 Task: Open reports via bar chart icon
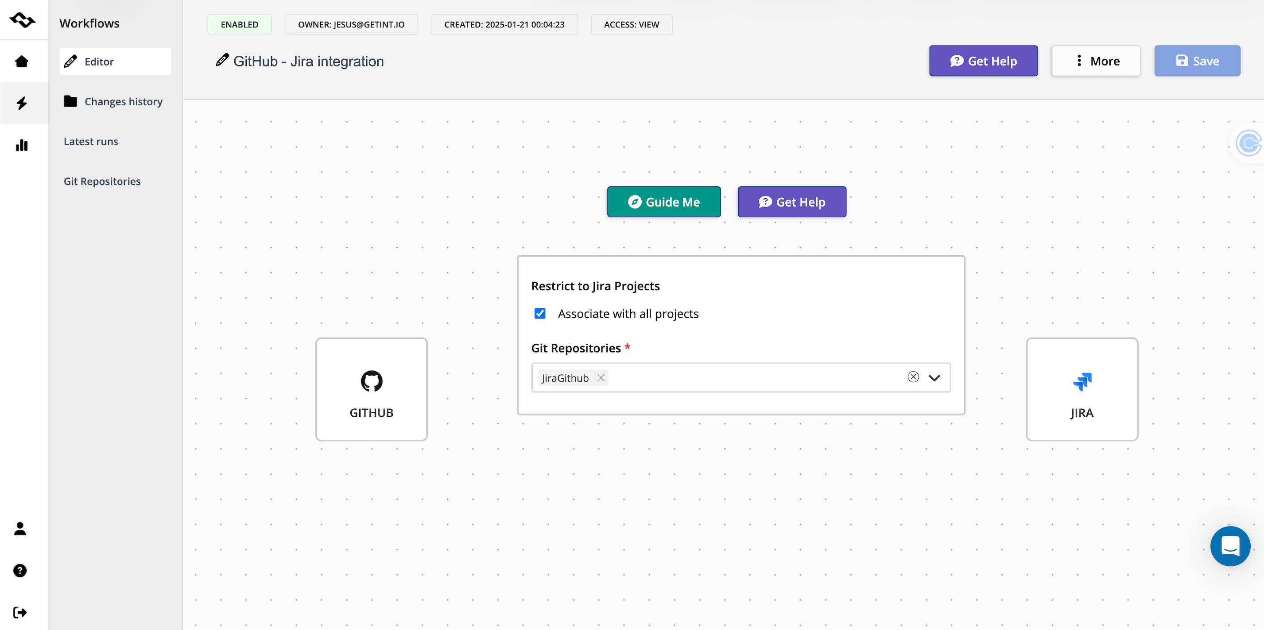coord(22,145)
